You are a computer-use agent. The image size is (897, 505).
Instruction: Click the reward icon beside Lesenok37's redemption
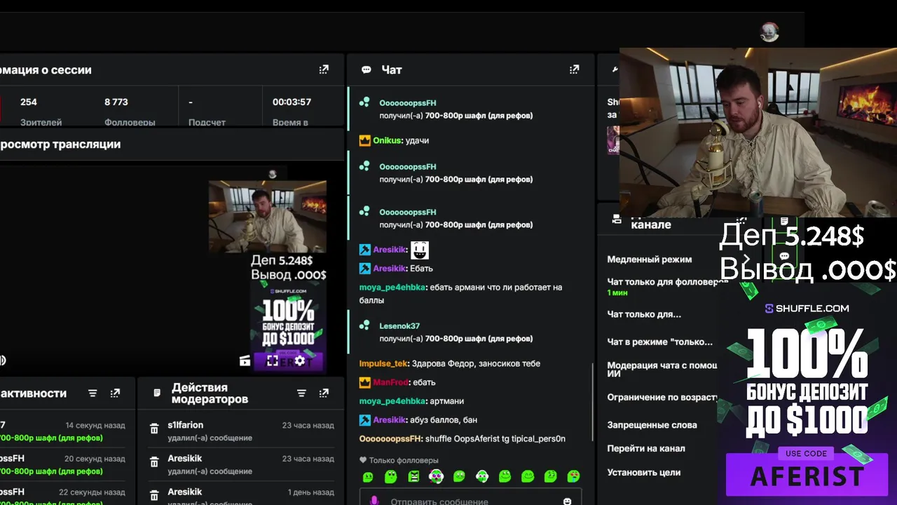364,325
